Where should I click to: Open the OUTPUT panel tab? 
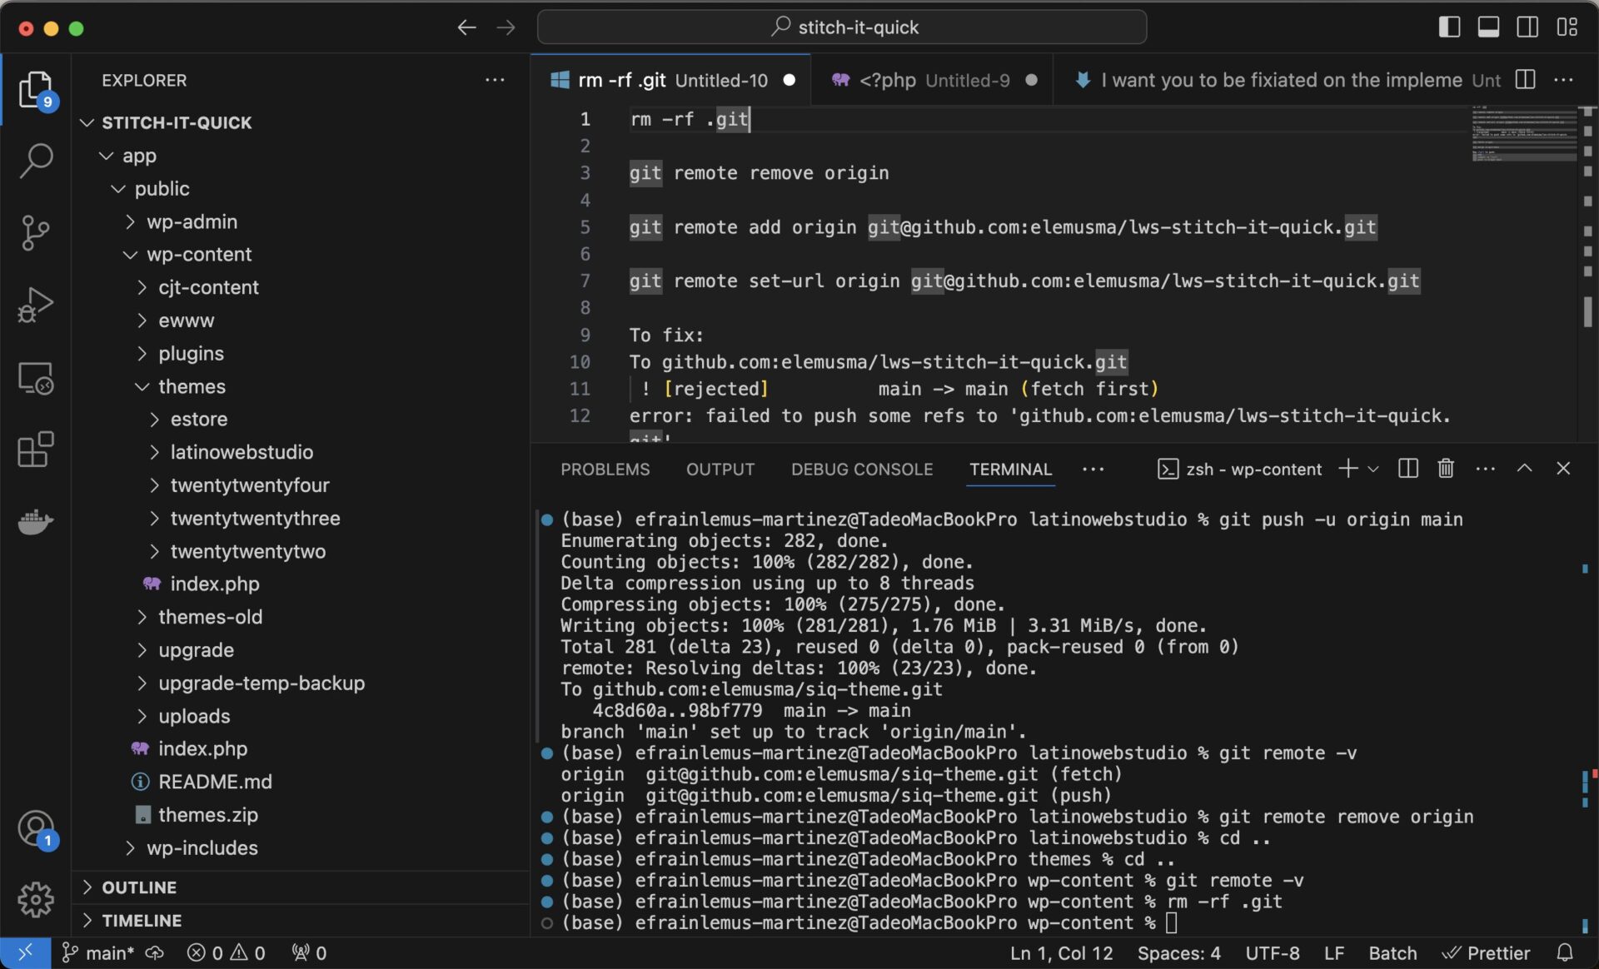[x=720, y=470]
